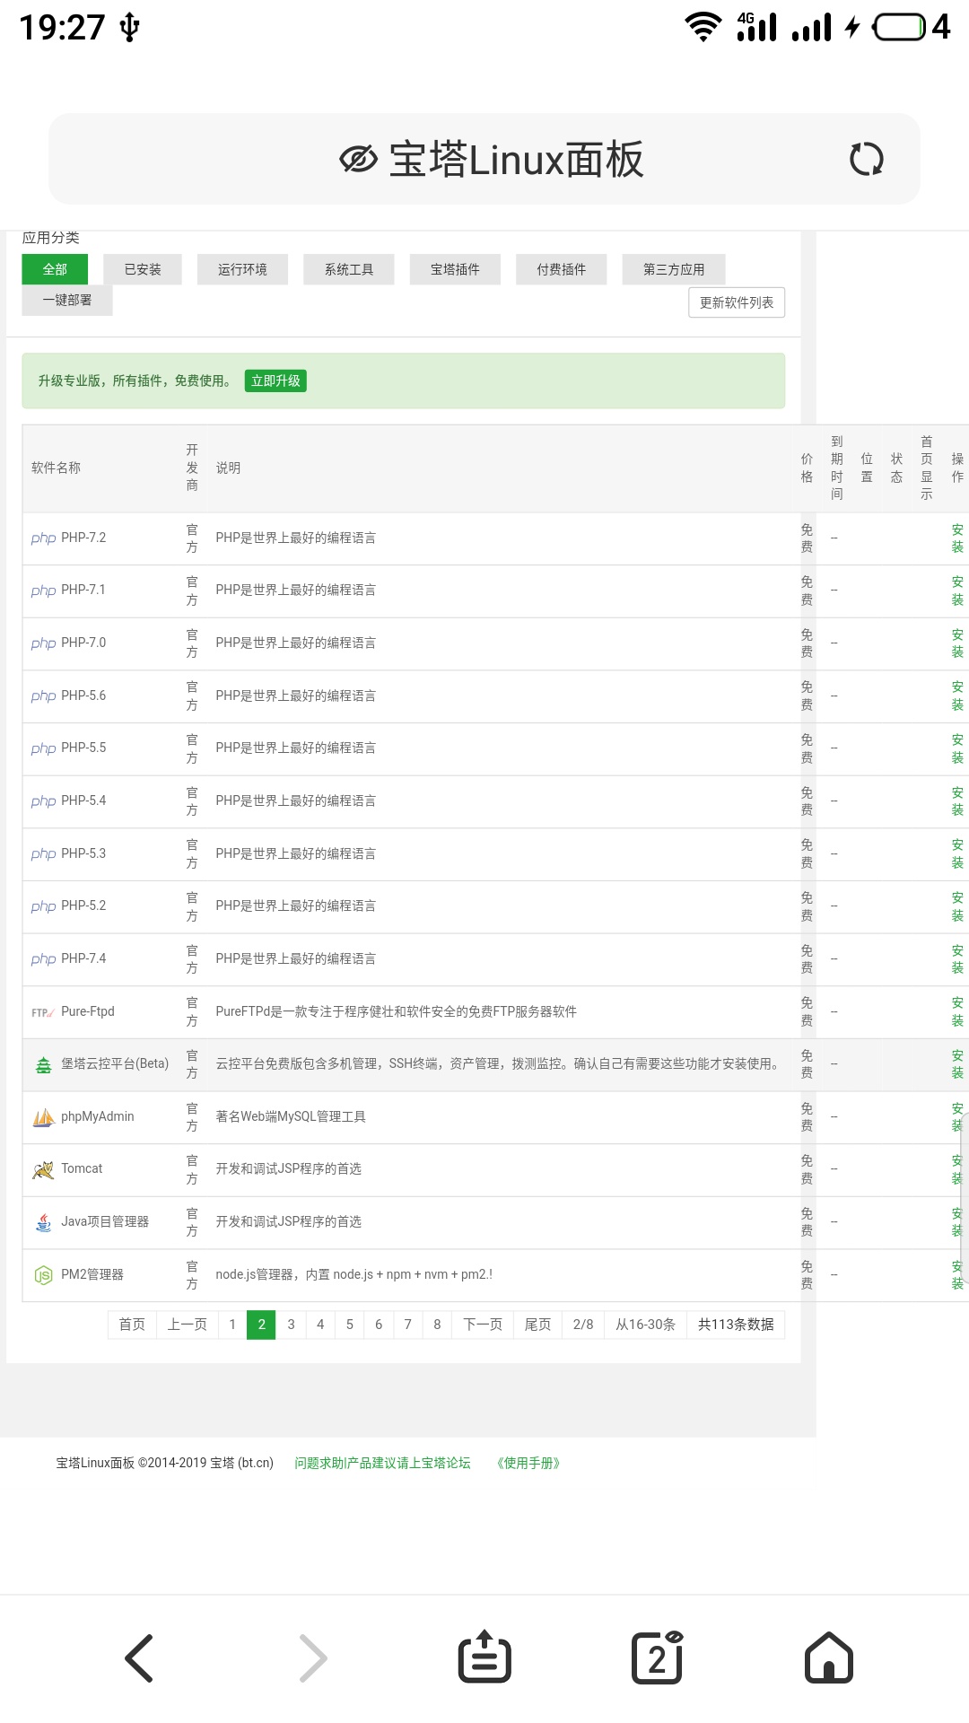
Task: Tap the refresh icon in address bar
Action: click(866, 160)
